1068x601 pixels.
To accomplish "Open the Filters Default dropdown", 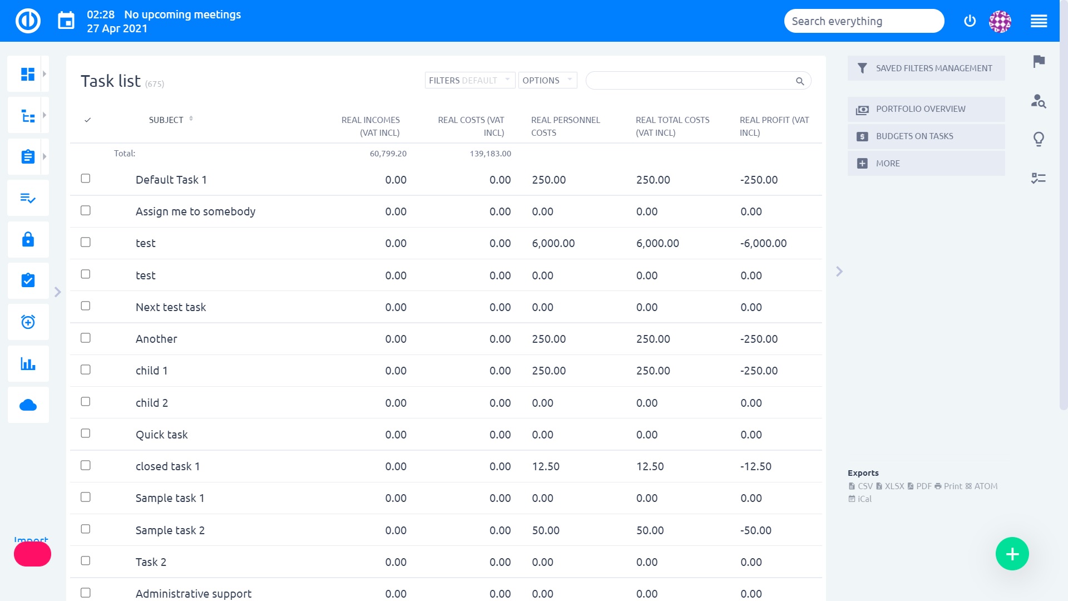I will [469, 80].
